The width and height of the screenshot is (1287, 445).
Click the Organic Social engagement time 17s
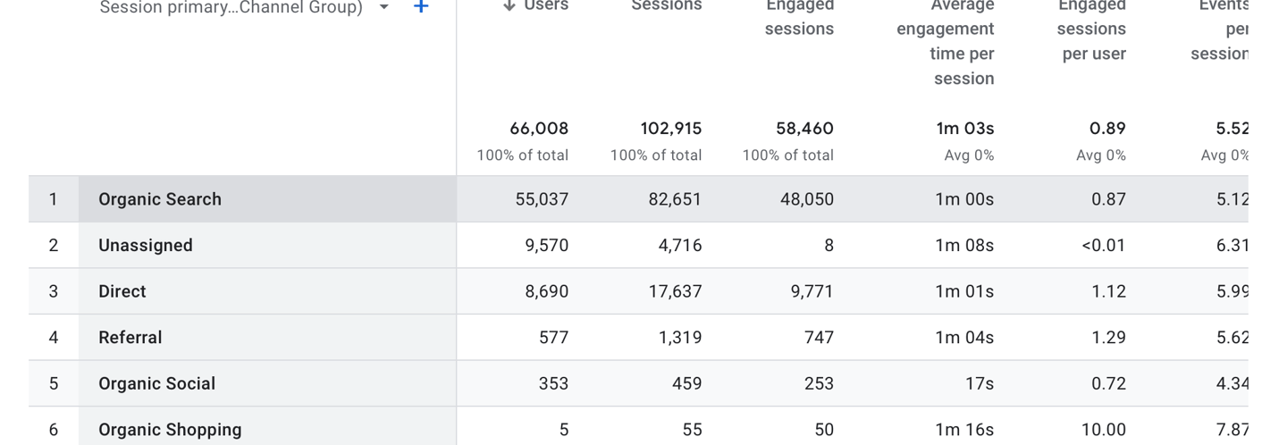[x=979, y=384]
